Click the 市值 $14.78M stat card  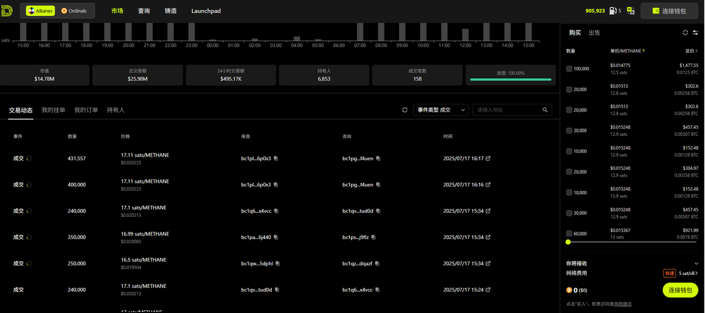(x=45, y=75)
